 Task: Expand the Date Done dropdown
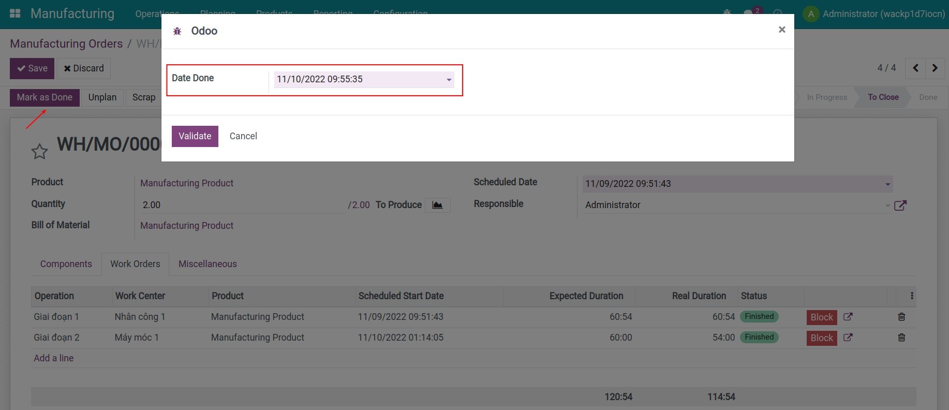pyautogui.click(x=449, y=80)
